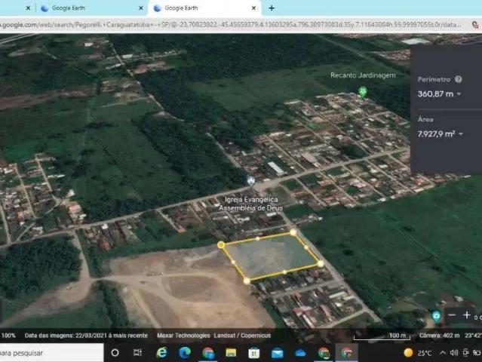Select the right-side polygon corner vertex
The width and height of the screenshot is (482, 362).
(321, 263)
